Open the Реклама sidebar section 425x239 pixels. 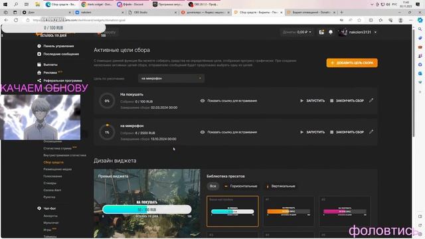tap(50, 72)
